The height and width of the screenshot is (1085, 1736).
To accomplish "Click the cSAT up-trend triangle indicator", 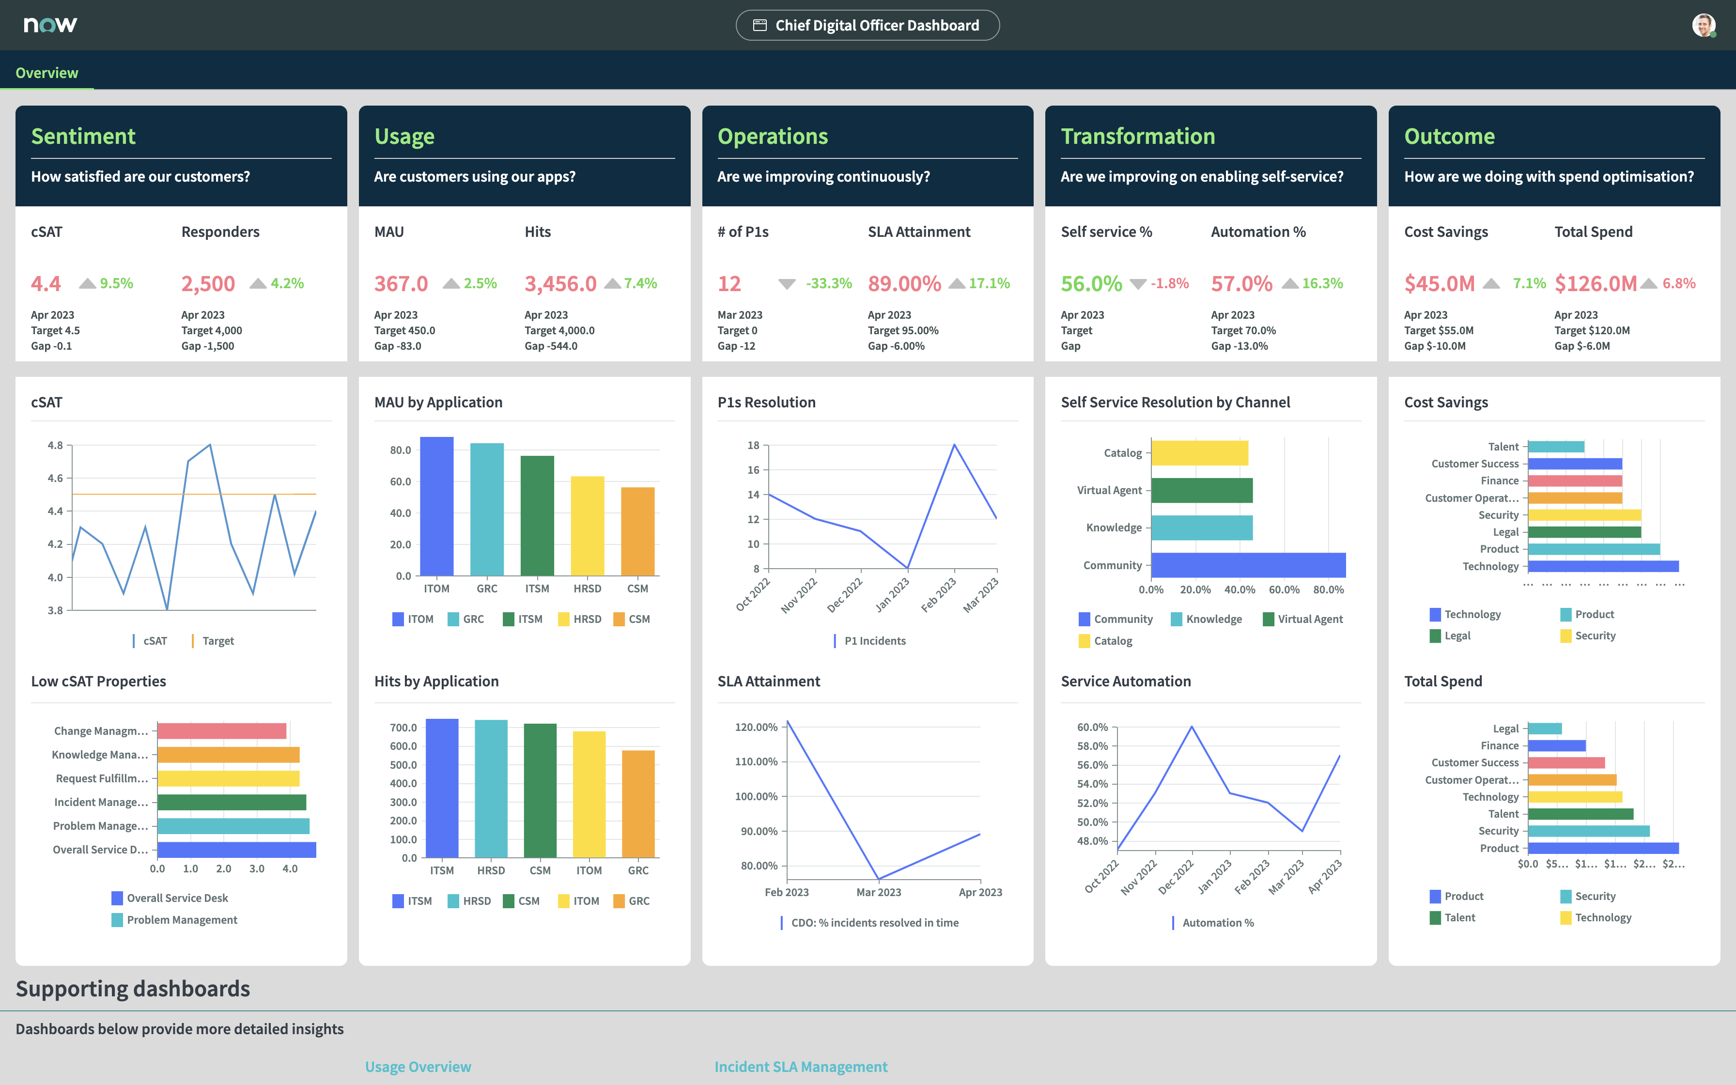I will [88, 283].
